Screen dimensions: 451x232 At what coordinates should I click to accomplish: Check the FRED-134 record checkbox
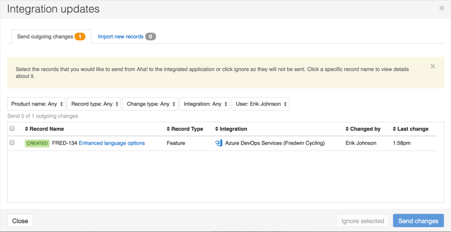(x=12, y=143)
